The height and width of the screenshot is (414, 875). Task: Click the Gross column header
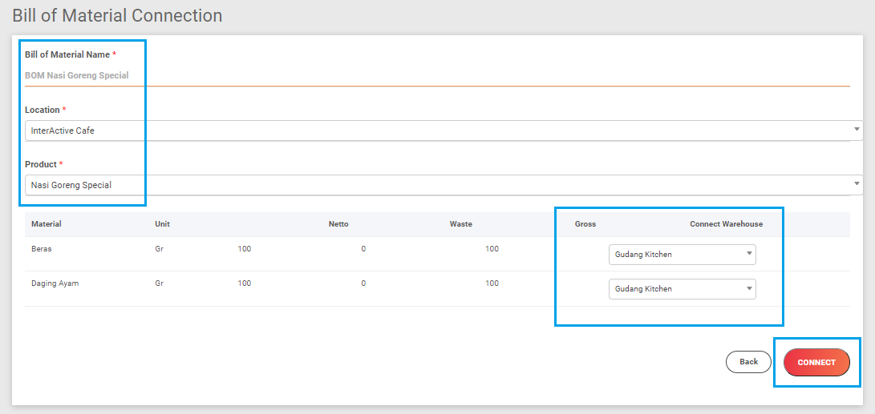(585, 224)
